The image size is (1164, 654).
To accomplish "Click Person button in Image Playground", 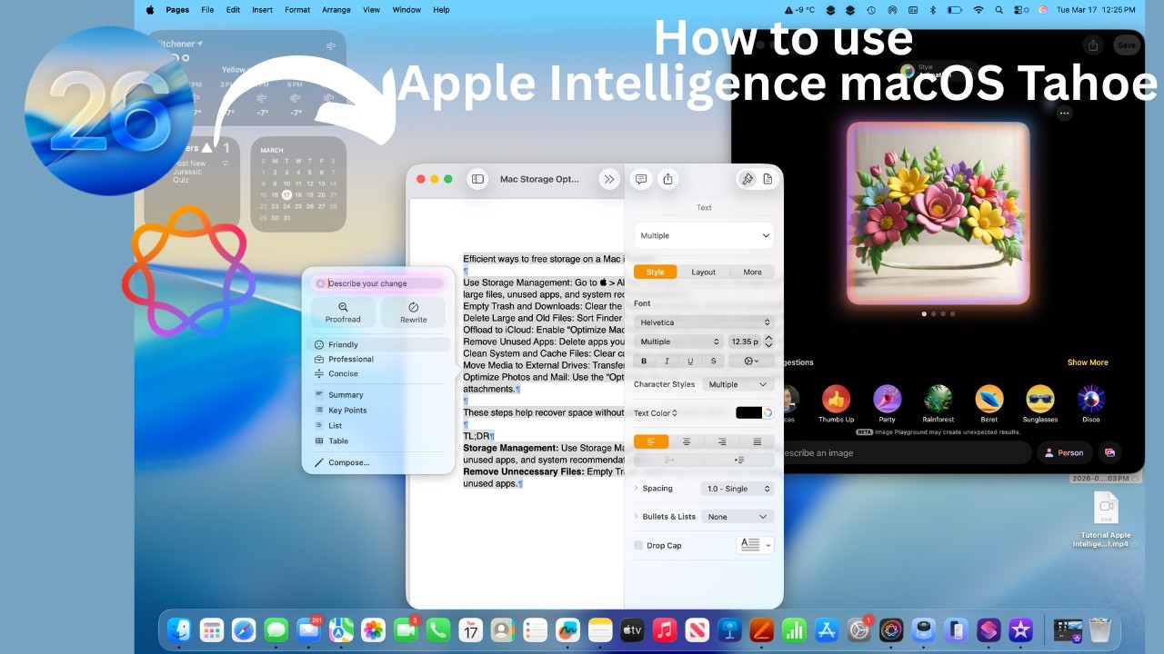I will (x=1064, y=452).
